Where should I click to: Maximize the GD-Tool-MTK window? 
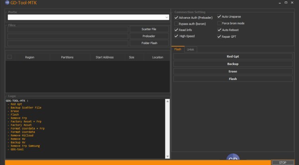click(x=286, y=3)
